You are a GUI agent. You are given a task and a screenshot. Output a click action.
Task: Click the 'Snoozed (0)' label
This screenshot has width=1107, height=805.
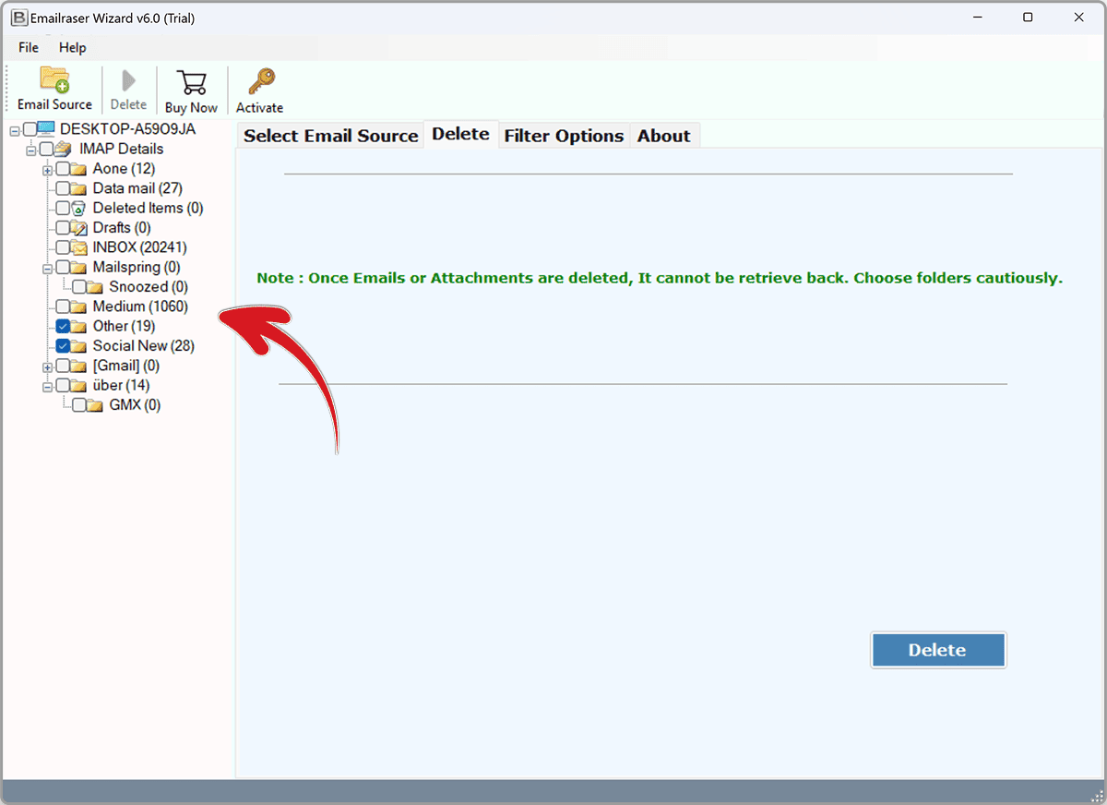[149, 287]
